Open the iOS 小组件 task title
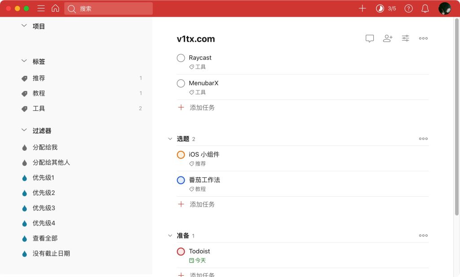Screen dimensions: 460x277 204,154
